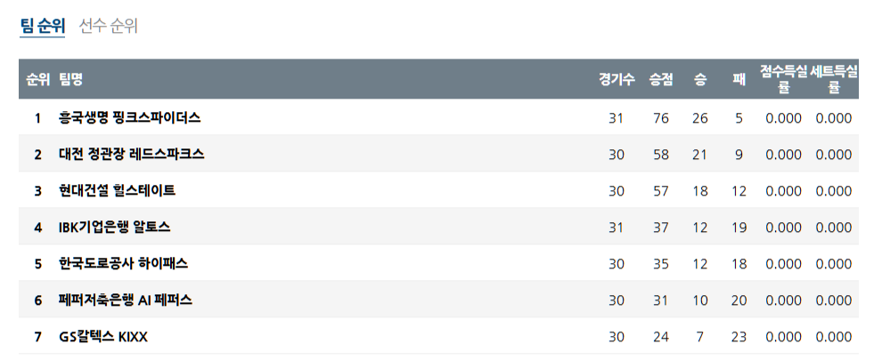
Task: Click the 승 column header
Action: 699,79
